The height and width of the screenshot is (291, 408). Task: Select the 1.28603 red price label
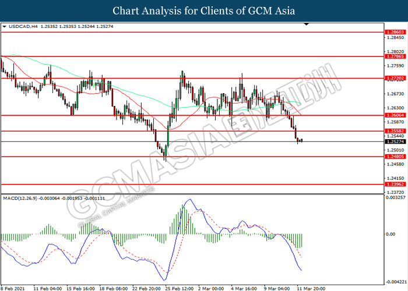click(x=395, y=32)
